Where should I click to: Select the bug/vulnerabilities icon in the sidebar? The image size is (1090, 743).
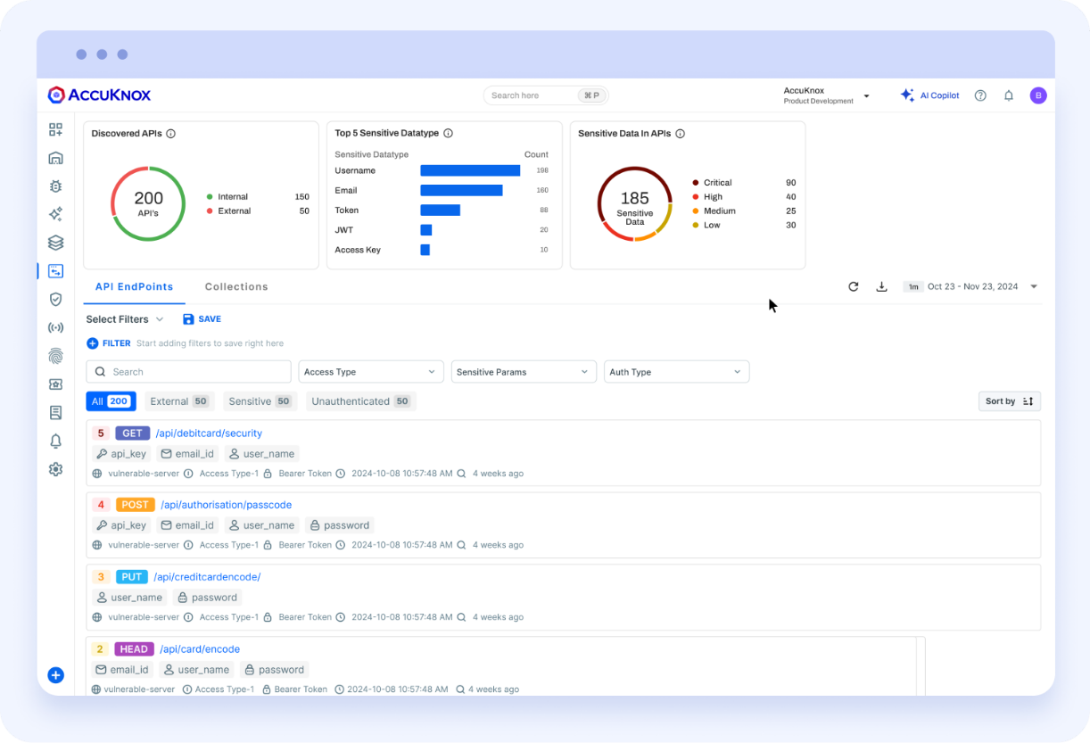tap(55, 186)
